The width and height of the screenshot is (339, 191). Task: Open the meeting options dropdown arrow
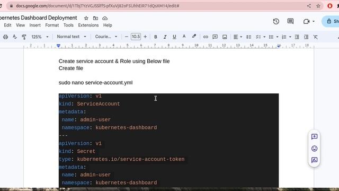(x=314, y=21)
